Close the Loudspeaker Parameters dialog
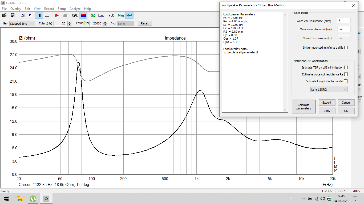The height and width of the screenshot is (204, 364). (354, 5)
